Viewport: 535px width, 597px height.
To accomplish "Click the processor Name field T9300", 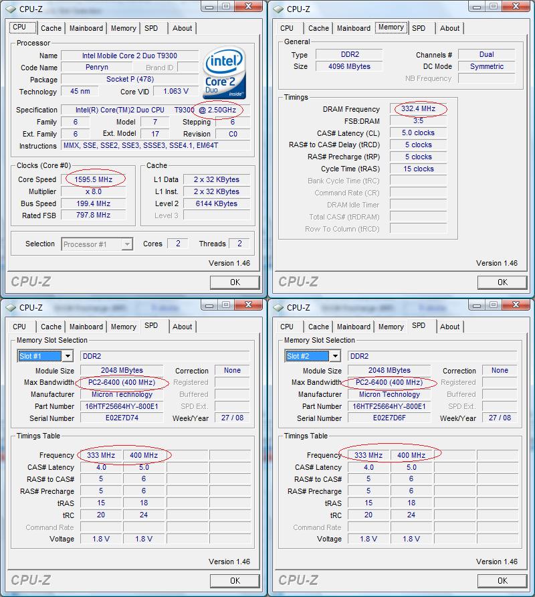I will coord(130,56).
